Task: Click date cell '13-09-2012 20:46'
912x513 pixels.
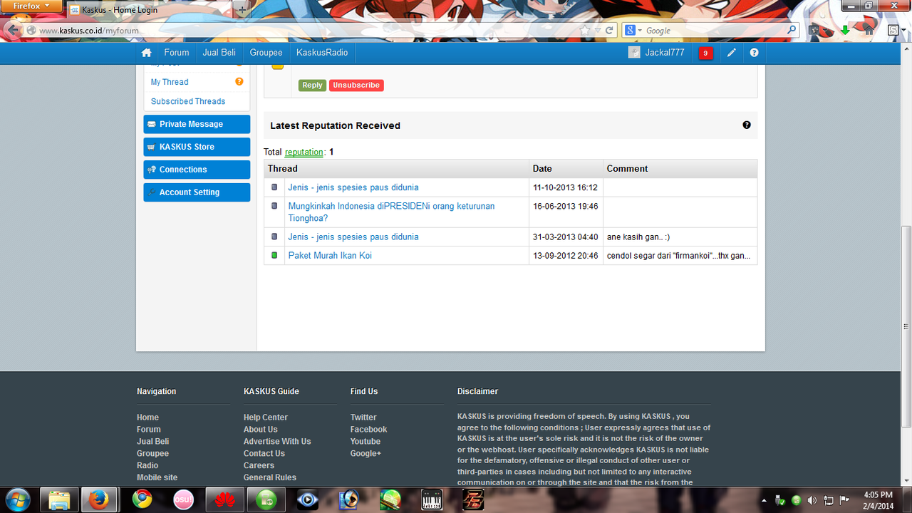Action: click(566, 255)
